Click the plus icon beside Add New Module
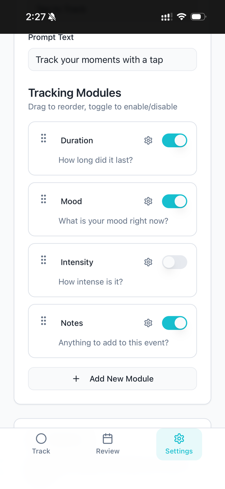This screenshot has width=225, height=489. tap(76, 379)
